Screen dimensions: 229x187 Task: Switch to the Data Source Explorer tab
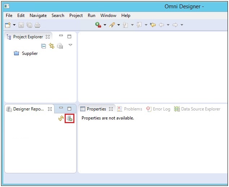(x=197, y=109)
